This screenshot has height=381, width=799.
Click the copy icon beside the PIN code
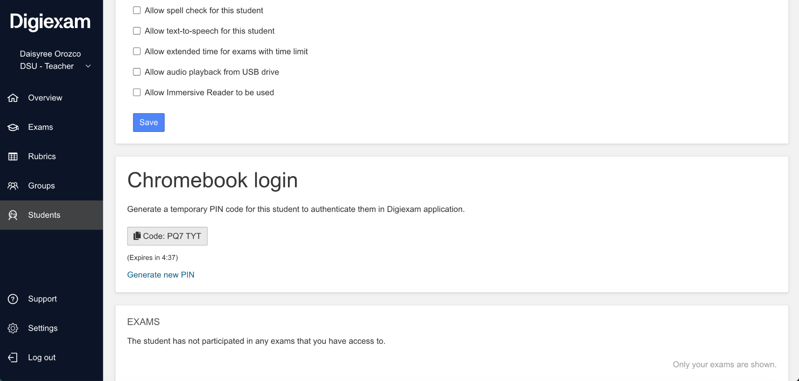137,236
